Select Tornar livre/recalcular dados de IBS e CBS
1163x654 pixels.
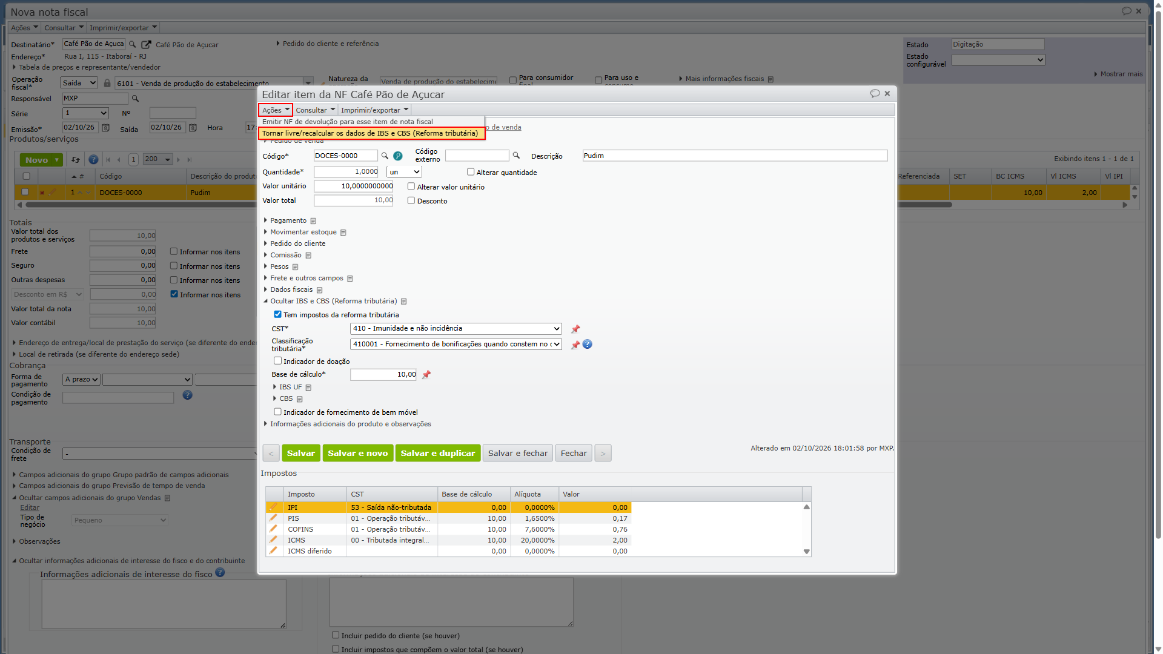pos(372,133)
